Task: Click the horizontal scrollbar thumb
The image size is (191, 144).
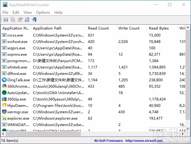Action: [x=43, y=134]
